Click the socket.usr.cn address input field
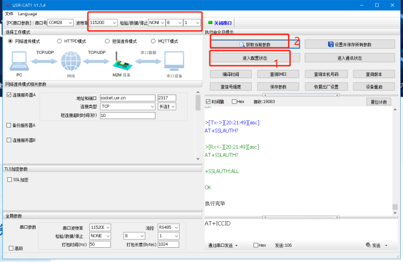This screenshot has height=262, width=403. point(128,98)
